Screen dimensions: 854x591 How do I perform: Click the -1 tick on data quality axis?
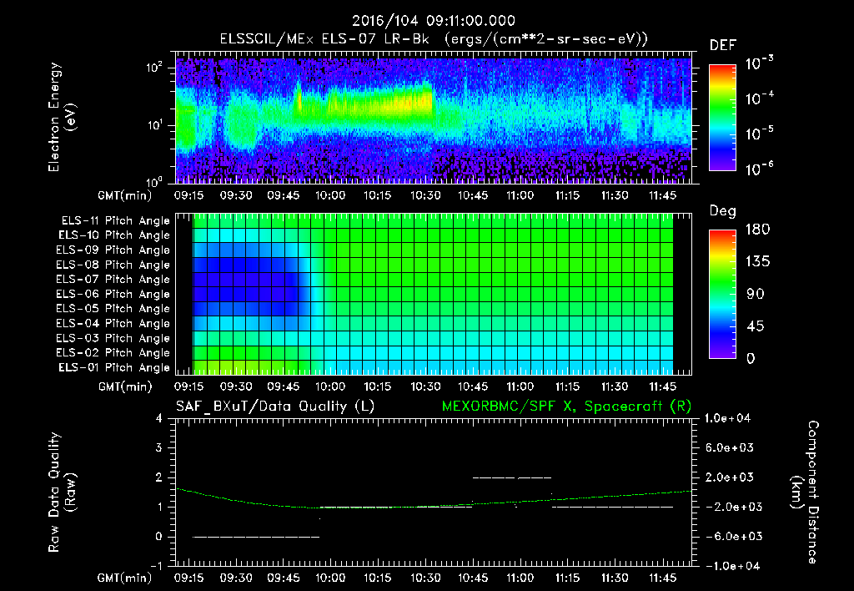coord(156,566)
